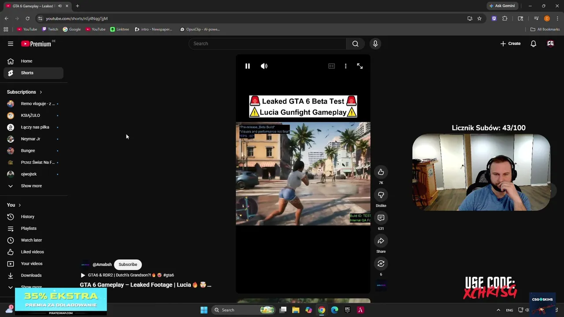Open the Create menu
The height and width of the screenshot is (317, 564).
pos(510,44)
